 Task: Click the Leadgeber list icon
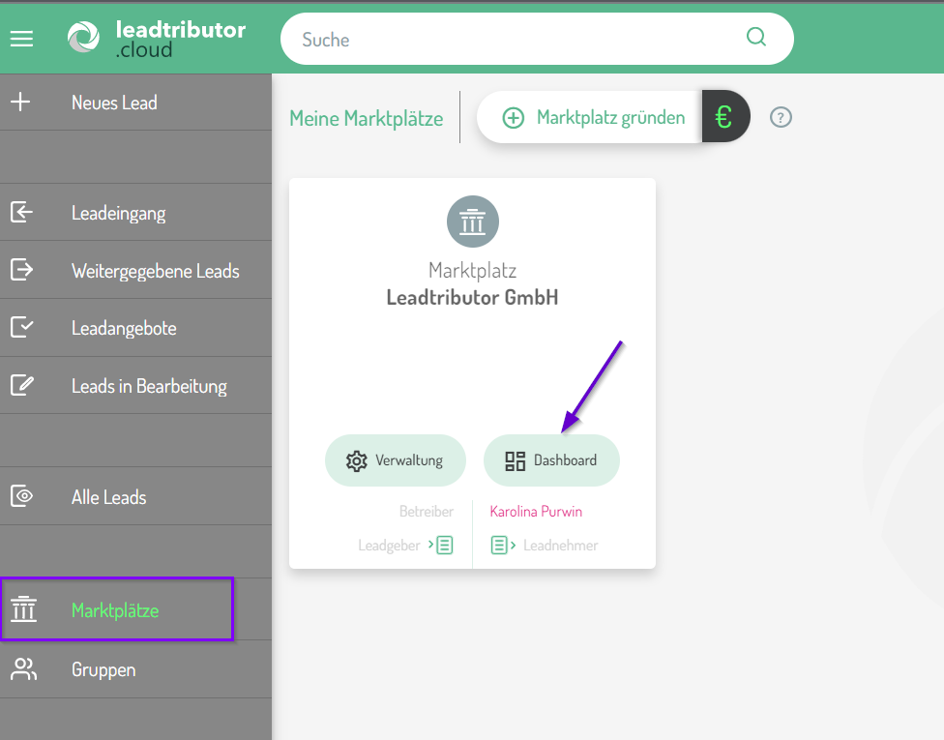pos(443,546)
